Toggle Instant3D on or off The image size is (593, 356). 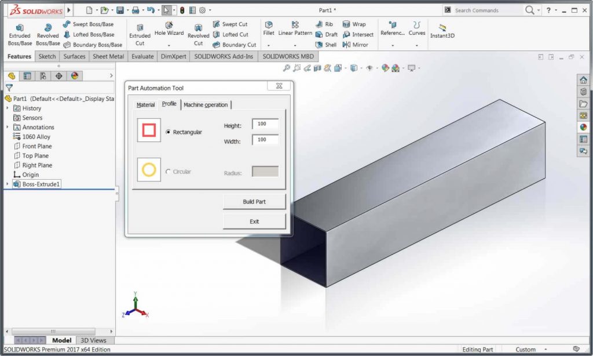click(x=442, y=30)
